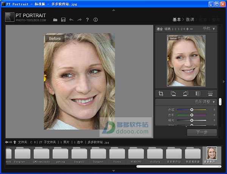Rotate the image counterclockwise

tap(173, 93)
